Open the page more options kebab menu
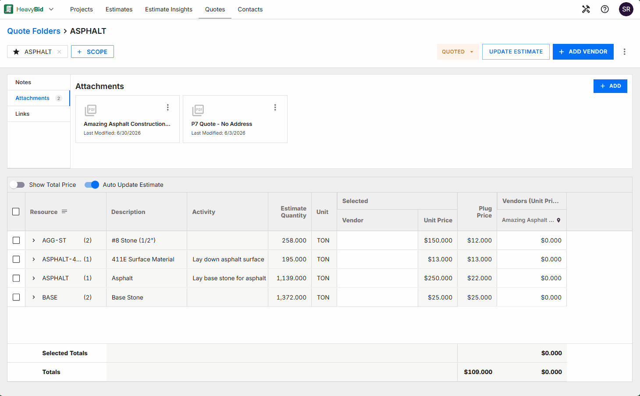The width and height of the screenshot is (640, 396). 625,52
